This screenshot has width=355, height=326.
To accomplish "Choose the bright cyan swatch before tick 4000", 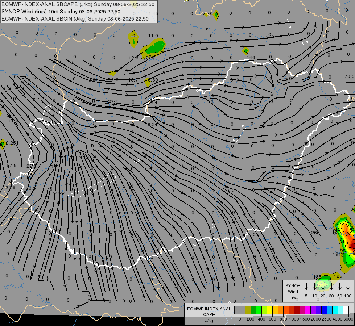I will click(335, 310).
